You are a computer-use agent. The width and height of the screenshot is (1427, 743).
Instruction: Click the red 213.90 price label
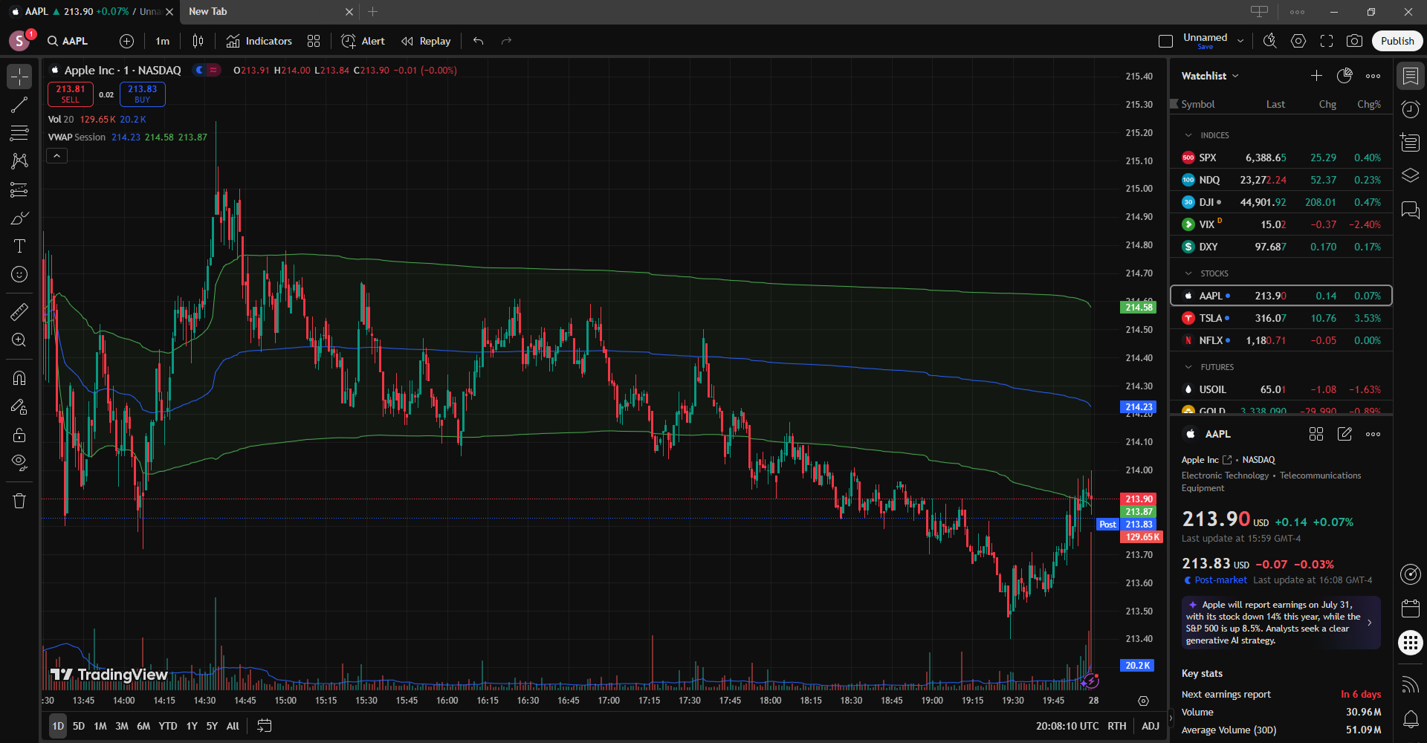point(1138,499)
